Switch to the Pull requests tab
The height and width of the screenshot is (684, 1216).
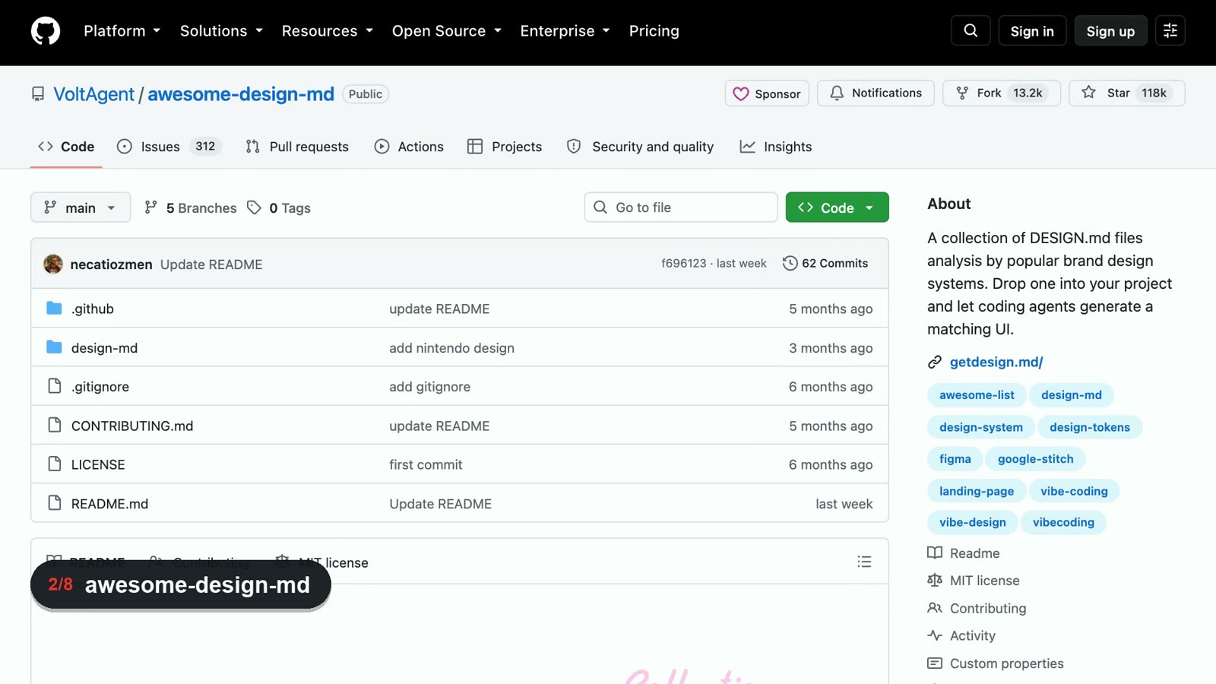pos(297,147)
